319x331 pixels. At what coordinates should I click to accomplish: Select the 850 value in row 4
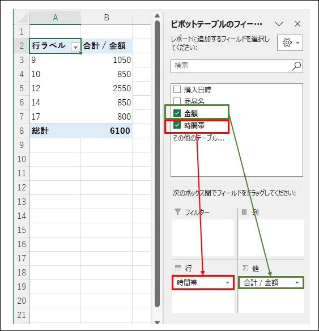(x=107, y=74)
